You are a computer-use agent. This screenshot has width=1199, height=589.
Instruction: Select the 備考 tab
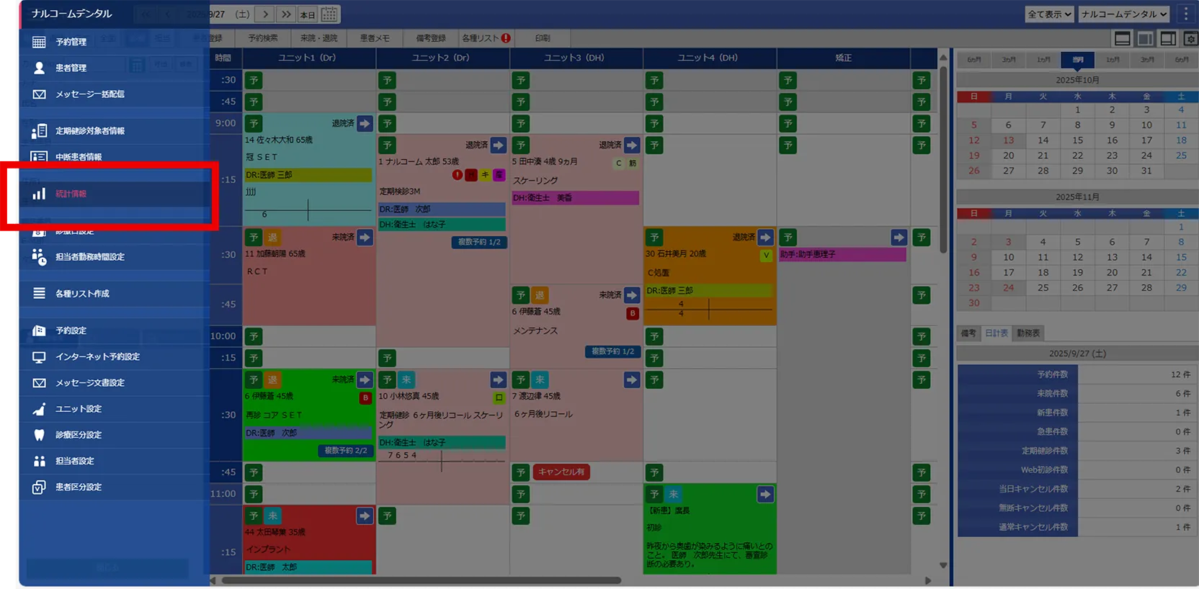[968, 333]
